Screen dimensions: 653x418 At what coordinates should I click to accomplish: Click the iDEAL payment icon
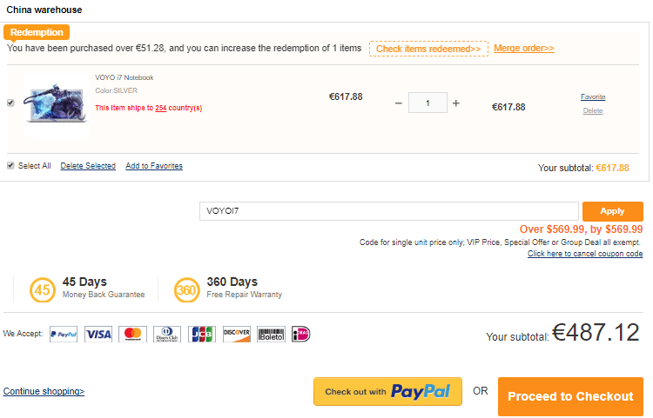(301, 334)
